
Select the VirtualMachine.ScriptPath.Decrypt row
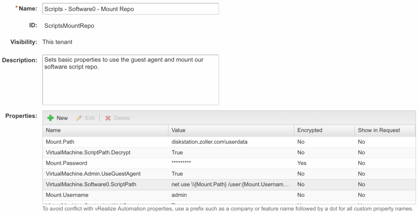click(x=88, y=152)
